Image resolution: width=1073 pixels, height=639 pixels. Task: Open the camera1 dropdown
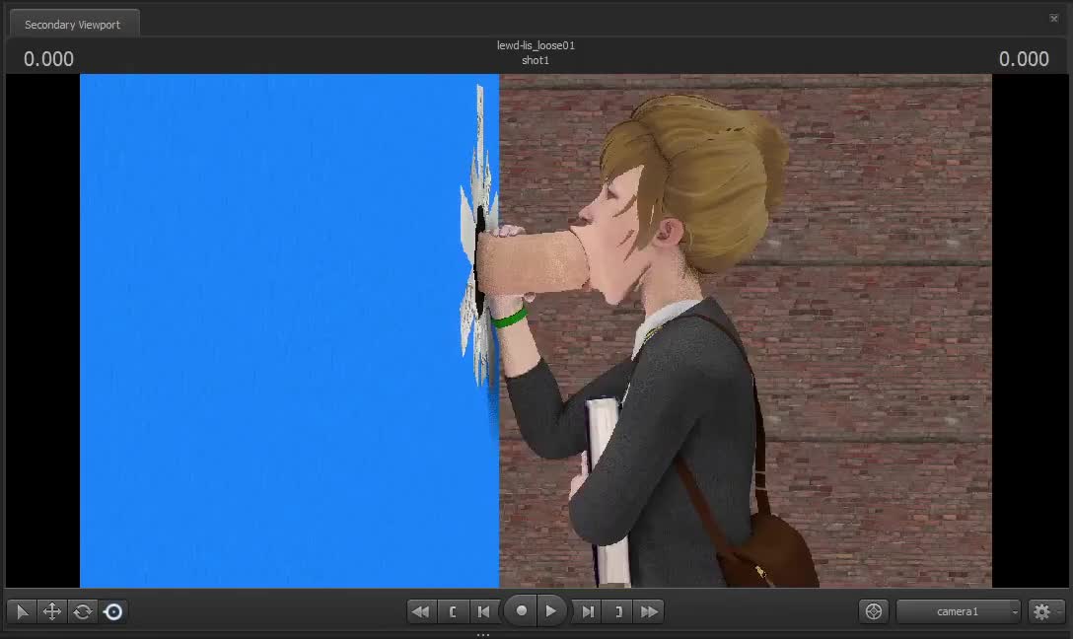[x=959, y=612]
